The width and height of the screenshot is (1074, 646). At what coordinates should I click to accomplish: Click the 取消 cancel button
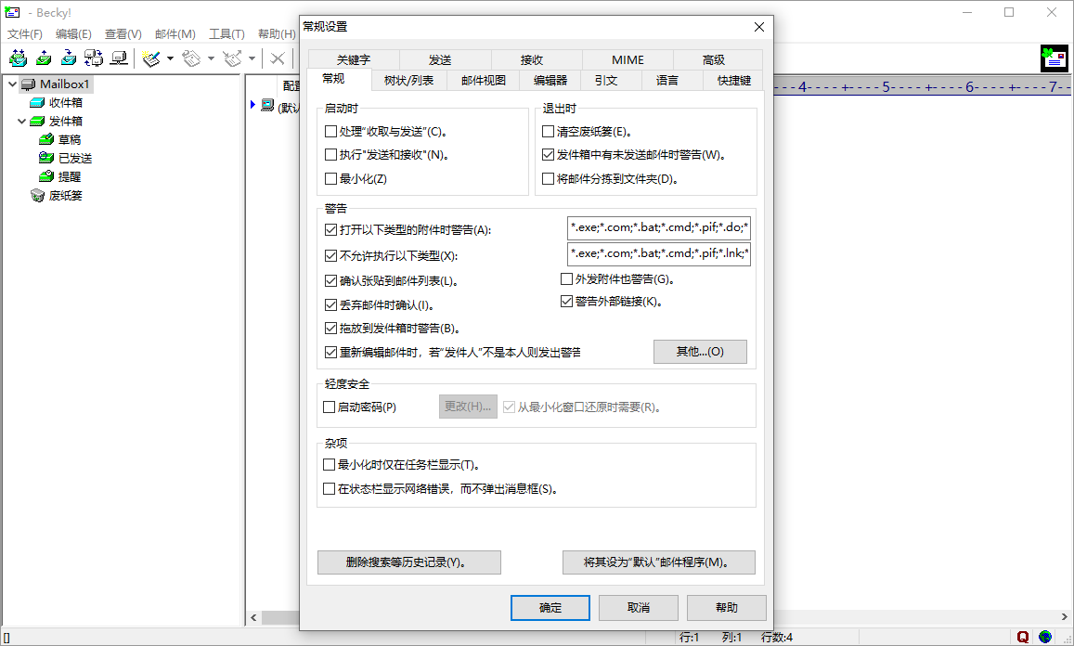639,608
